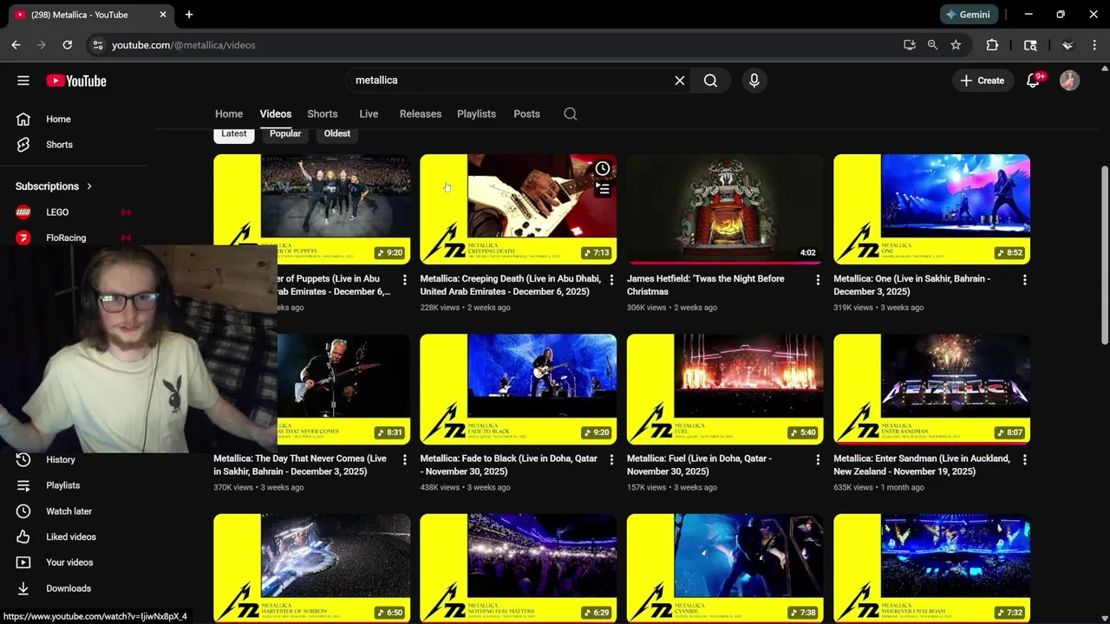This screenshot has height=624, width=1110.
Task: Start voice search with the microphone icon
Action: click(x=754, y=81)
